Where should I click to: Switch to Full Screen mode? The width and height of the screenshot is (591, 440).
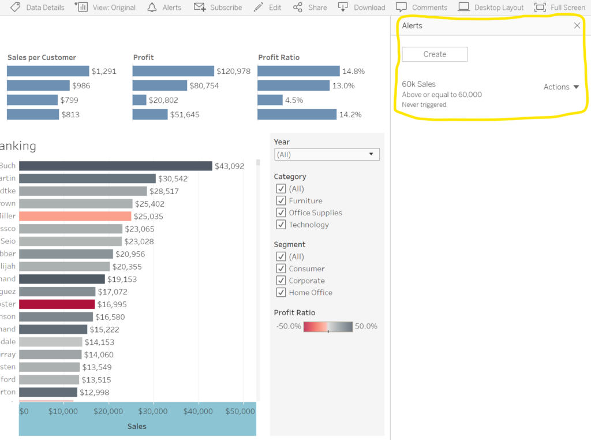(540, 8)
